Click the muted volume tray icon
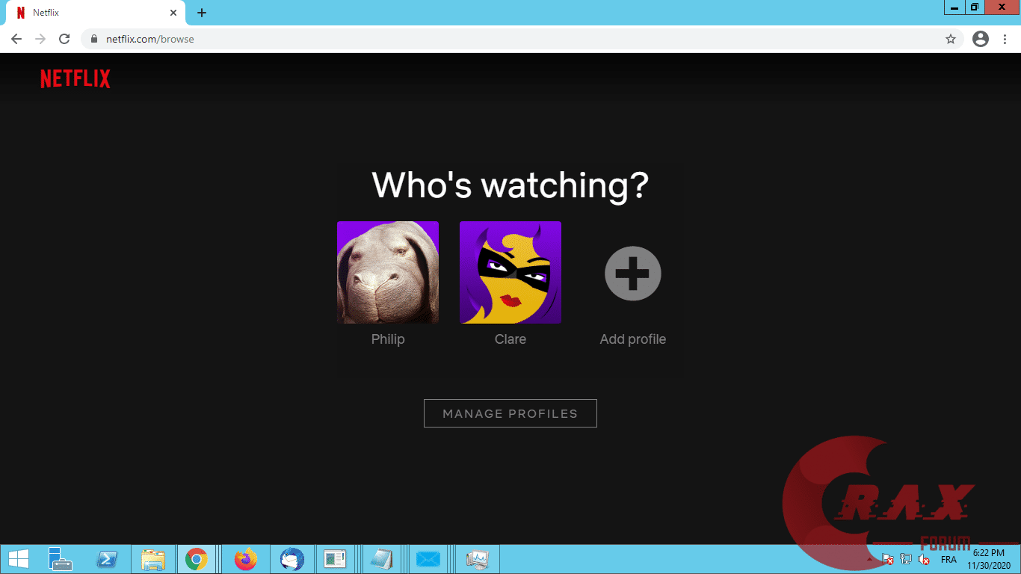The width and height of the screenshot is (1021, 574). pyautogui.click(x=925, y=559)
